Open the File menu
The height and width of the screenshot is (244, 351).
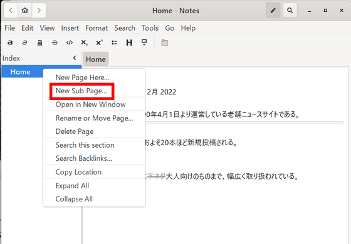pos(9,28)
